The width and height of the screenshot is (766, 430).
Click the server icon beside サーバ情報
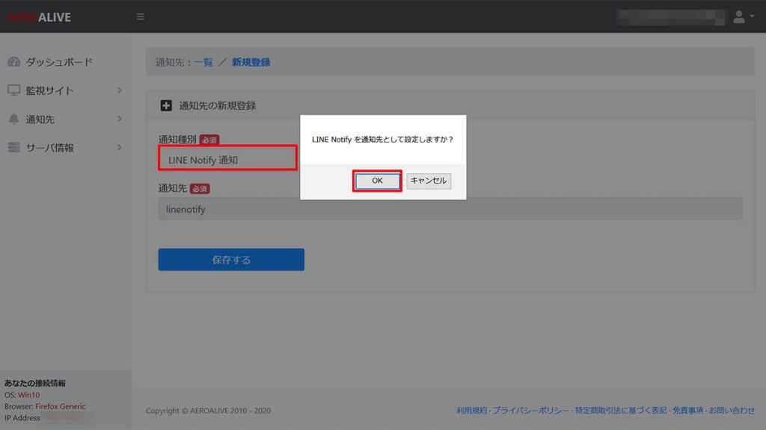(13, 147)
